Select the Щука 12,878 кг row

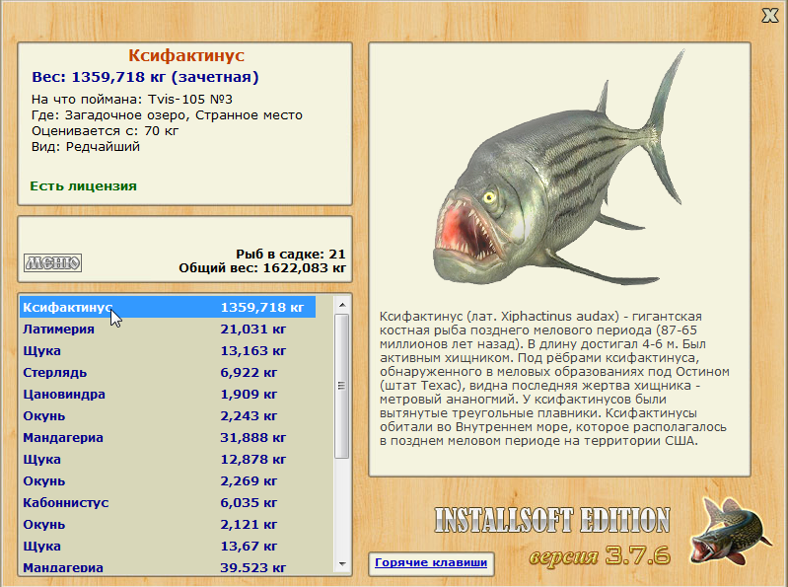point(168,460)
